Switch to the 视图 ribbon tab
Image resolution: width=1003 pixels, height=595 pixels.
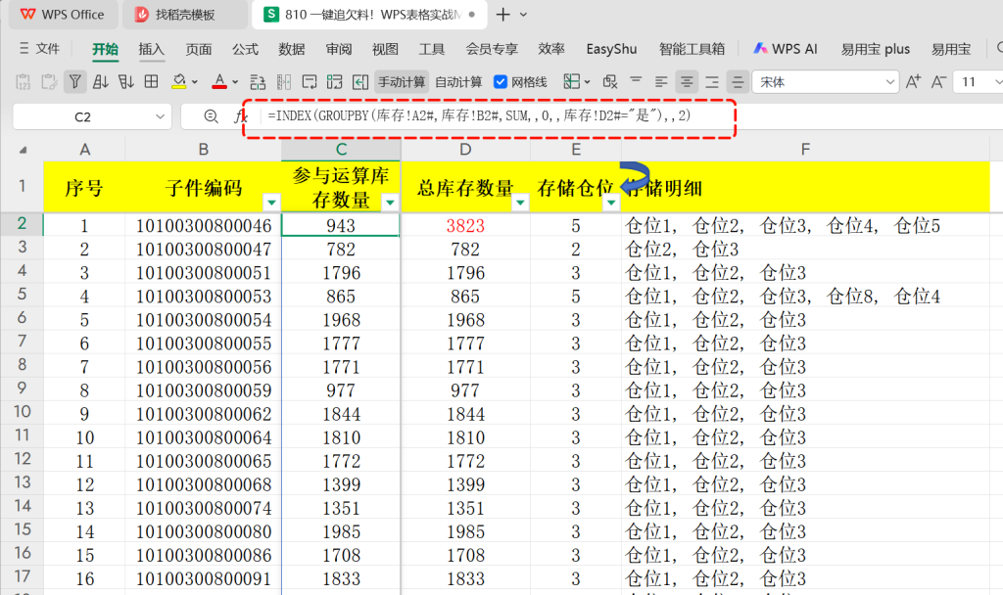[x=385, y=49]
